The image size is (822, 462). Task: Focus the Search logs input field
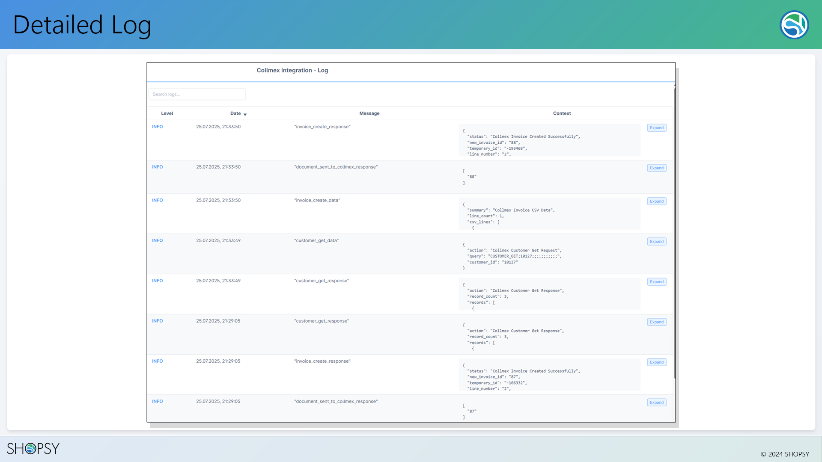tap(197, 94)
